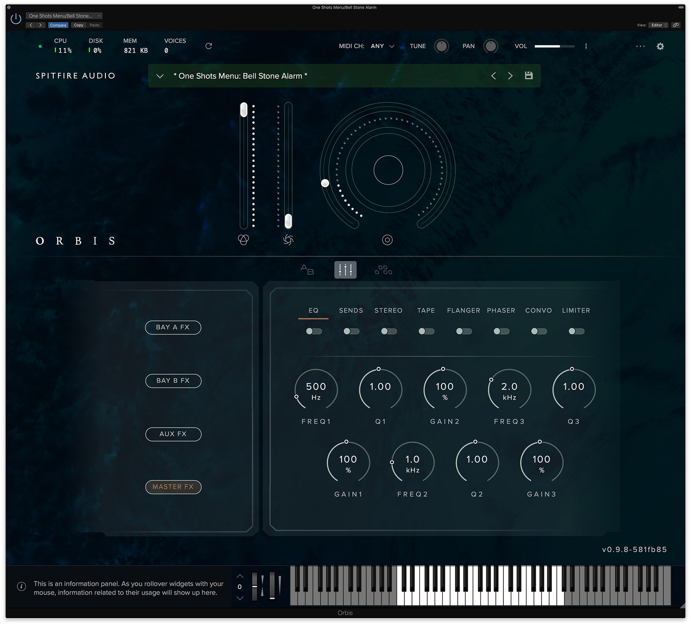
Task: Open the A/B view icon
Action: coord(307,270)
